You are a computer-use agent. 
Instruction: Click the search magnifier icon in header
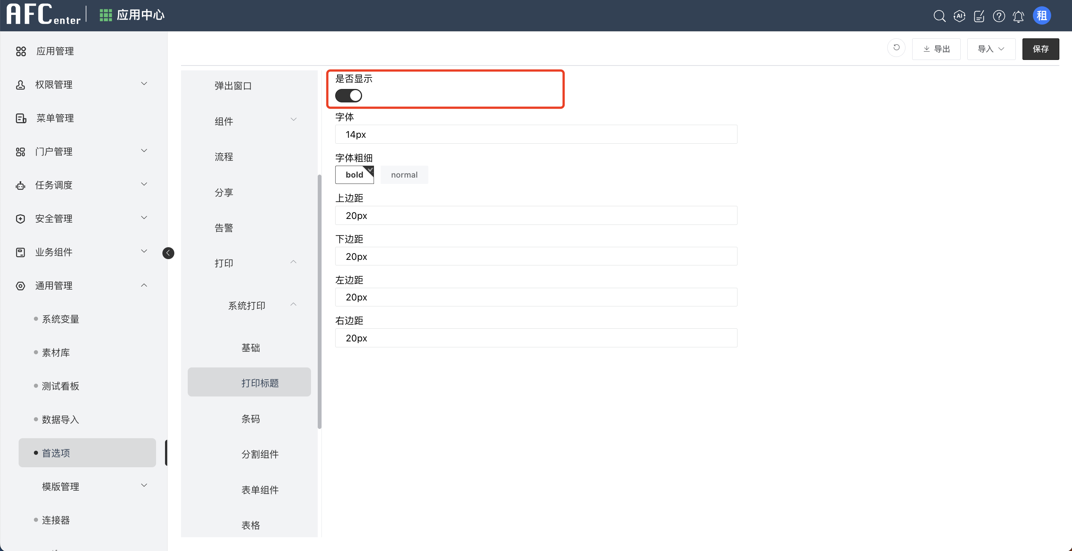939,16
